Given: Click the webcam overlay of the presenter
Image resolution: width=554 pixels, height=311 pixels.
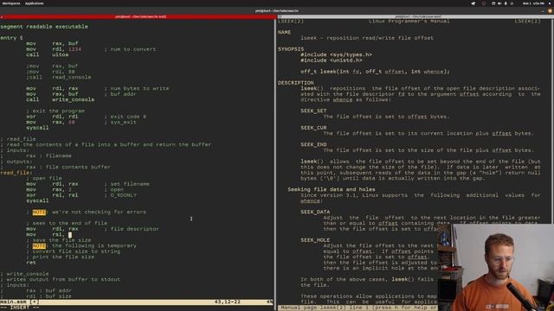Looking at the screenshot, I should 496,267.
